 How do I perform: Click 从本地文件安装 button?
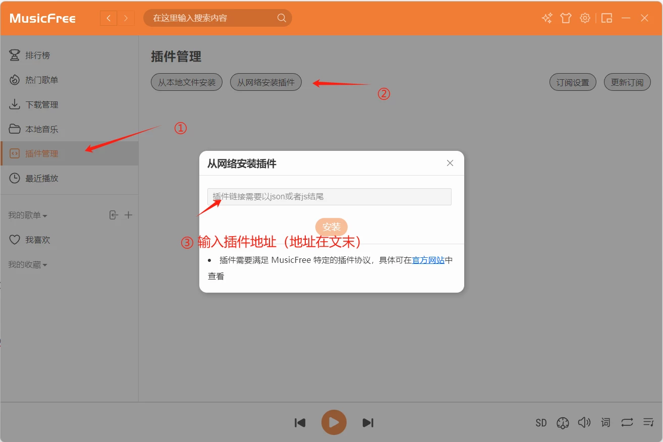[187, 82]
